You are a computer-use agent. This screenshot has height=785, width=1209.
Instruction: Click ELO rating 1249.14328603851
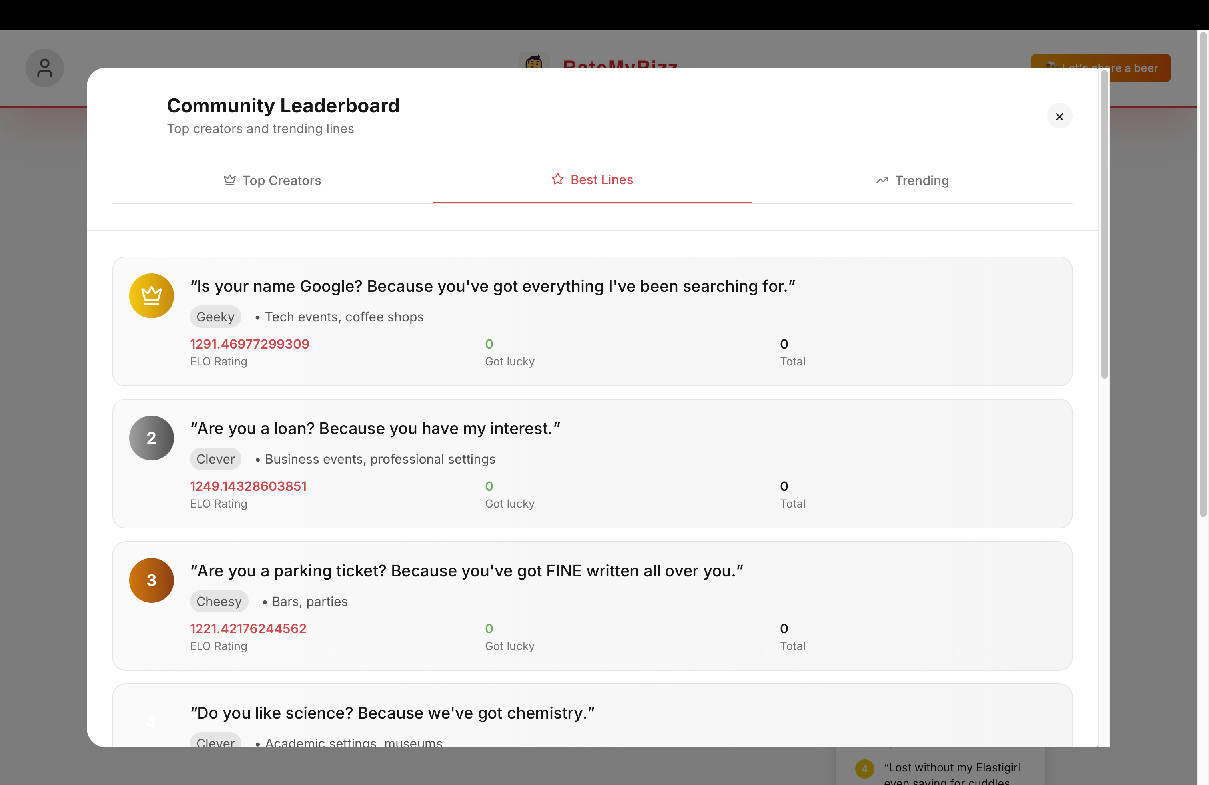coord(248,486)
